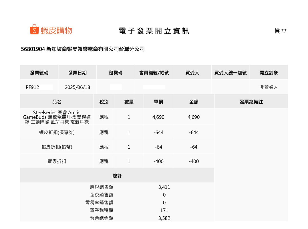Image resolution: width=308 pixels, height=229 pixels.
Task: Select the 蝦皮折扣(優惠券) item name
Action: click(x=57, y=132)
